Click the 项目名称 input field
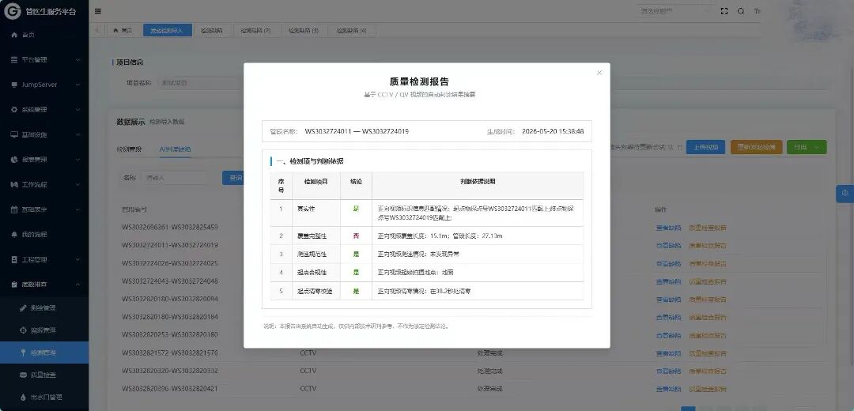 pos(200,83)
